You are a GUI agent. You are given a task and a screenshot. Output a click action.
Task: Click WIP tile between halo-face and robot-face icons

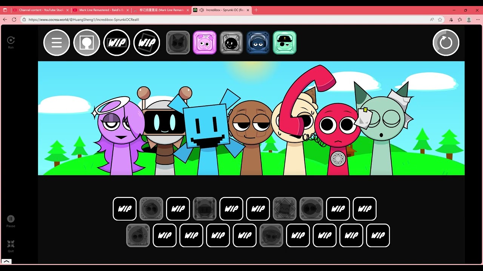click(x=178, y=209)
